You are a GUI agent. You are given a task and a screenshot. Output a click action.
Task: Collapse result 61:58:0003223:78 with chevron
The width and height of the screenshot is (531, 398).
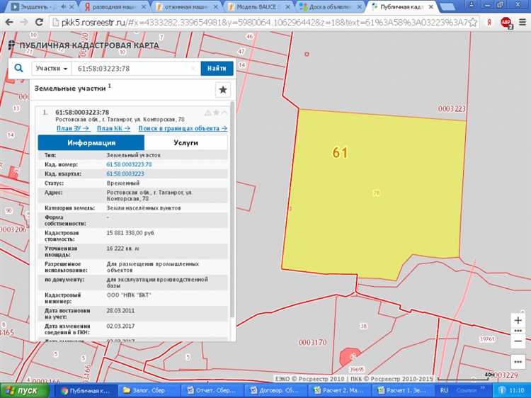tap(224, 113)
